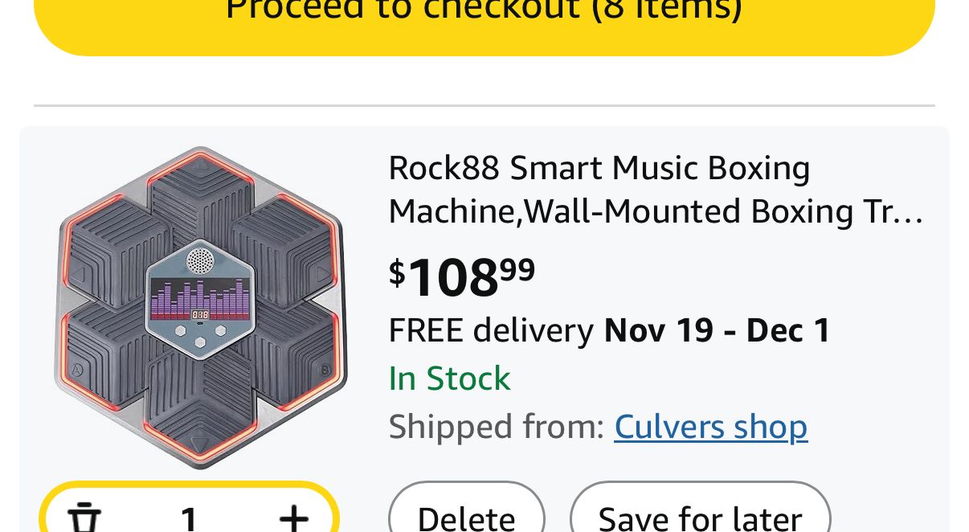This screenshot has height=532, width=969.
Task: Select the quantity value 1
Action: click(189, 518)
